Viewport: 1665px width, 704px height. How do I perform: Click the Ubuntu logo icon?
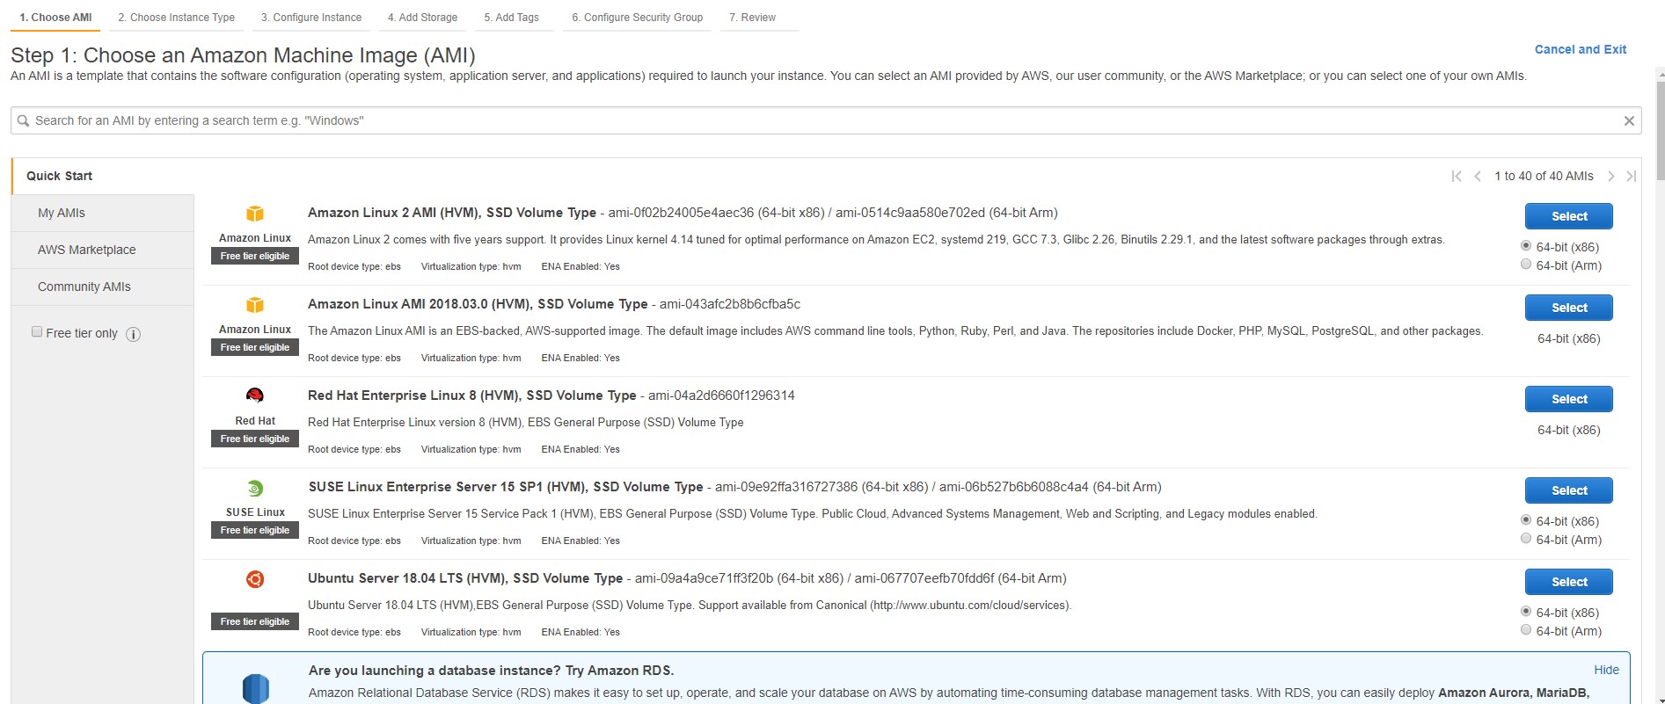pos(255,579)
